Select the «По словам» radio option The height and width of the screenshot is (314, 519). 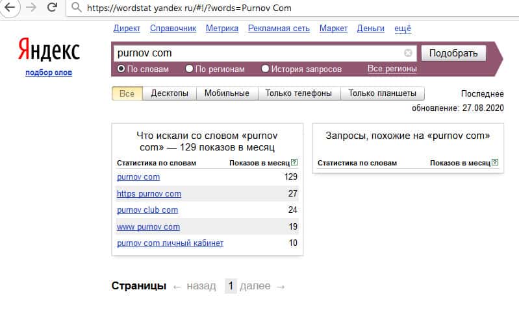click(121, 69)
